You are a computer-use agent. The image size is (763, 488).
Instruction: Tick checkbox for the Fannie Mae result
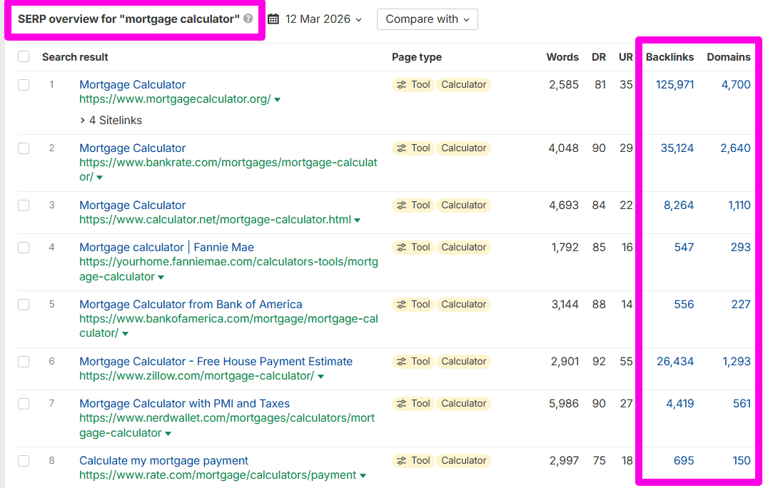click(24, 248)
